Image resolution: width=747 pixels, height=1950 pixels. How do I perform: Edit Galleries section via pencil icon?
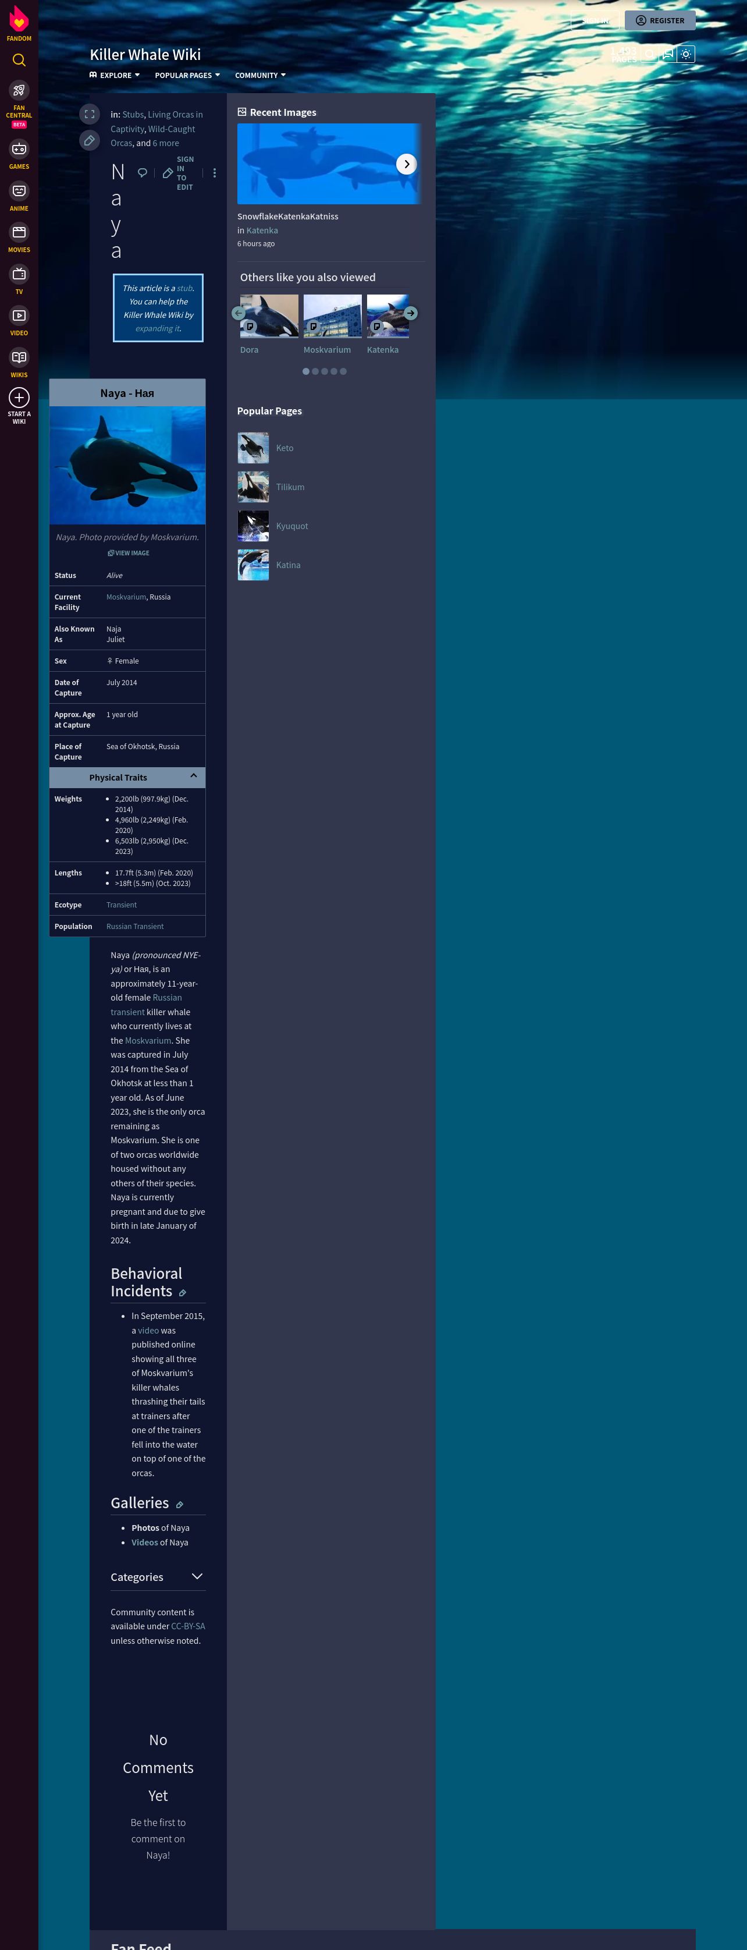(x=179, y=1505)
